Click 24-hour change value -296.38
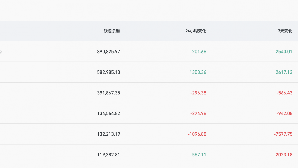Screen dimensions: 298x168 tap(198, 93)
